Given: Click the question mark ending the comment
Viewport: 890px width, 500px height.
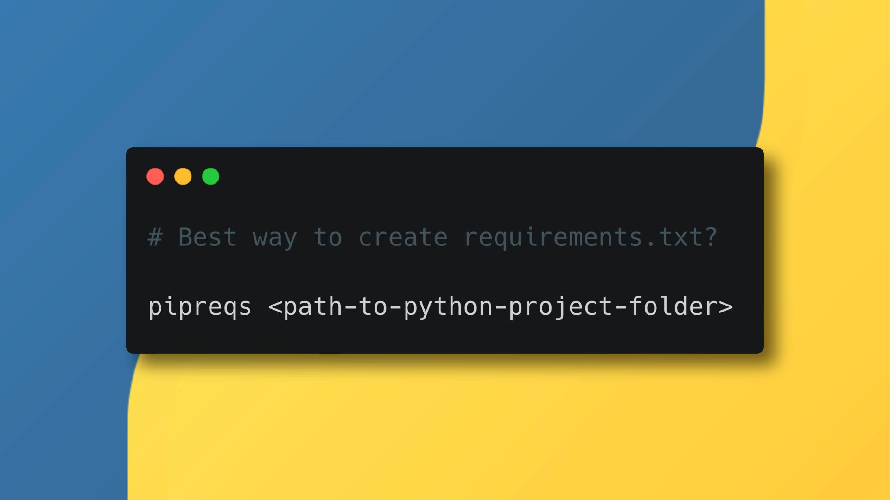Looking at the screenshot, I should click(711, 237).
